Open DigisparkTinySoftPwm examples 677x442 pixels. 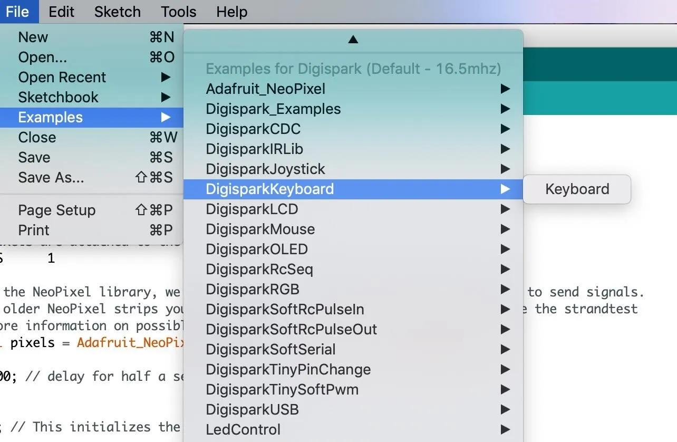tap(353, 389)
